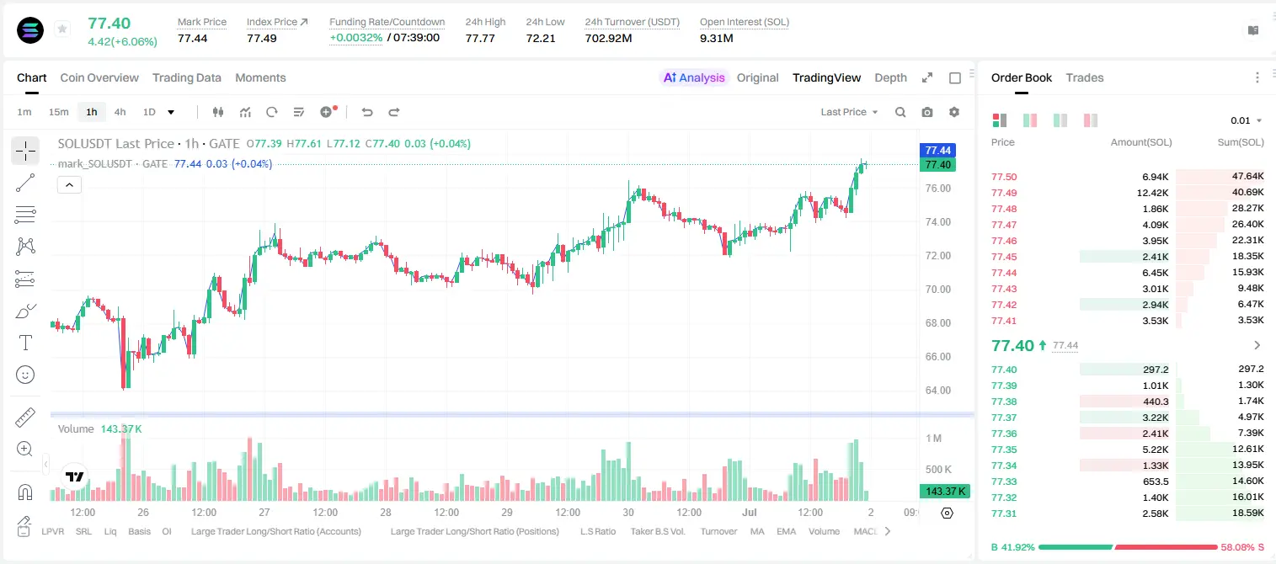Expand the timeframe dropdown arrow after 1D
This screenshot has width=1276, height=564.
[x=171, y=112]
